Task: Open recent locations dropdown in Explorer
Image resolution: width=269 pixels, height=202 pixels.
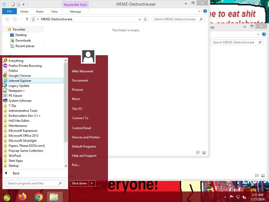Action: (x=21, y=19)
